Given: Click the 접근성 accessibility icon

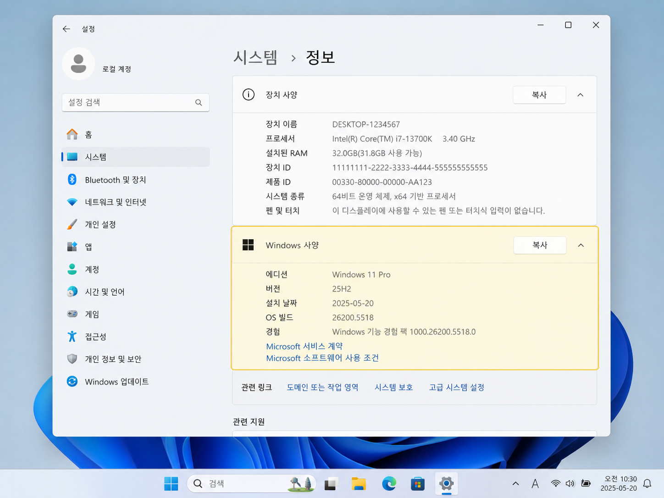Looking at the screenshot, I should (x=72, y=337).
